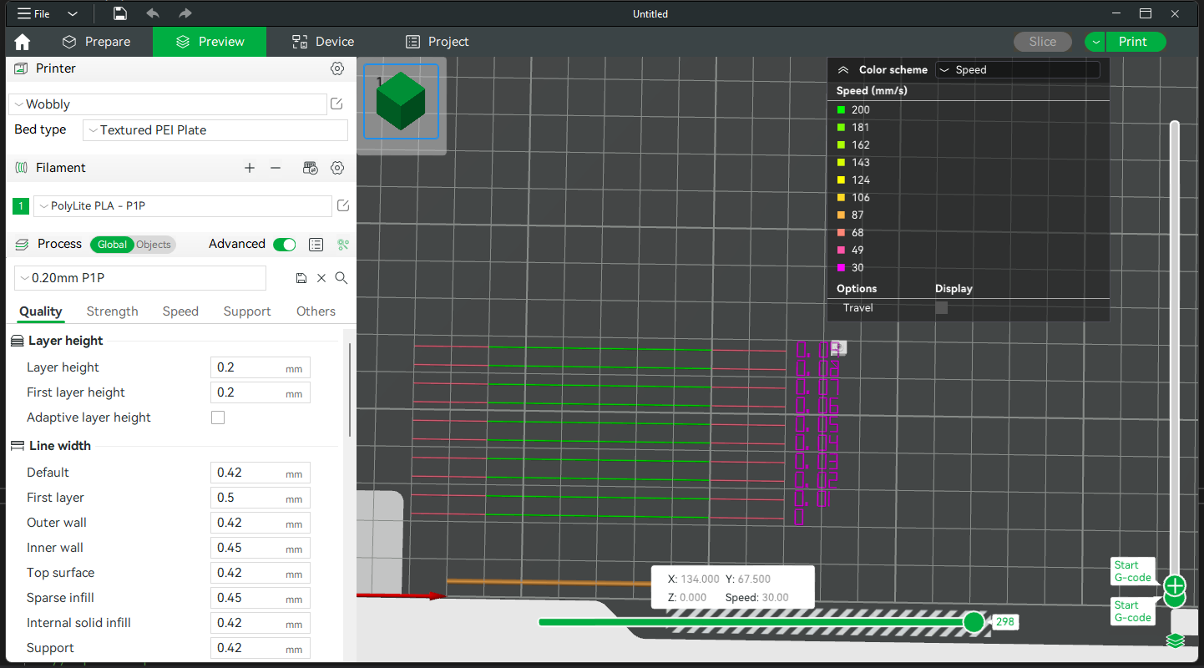Add a new filament with the plus icon

coord(249,168)
